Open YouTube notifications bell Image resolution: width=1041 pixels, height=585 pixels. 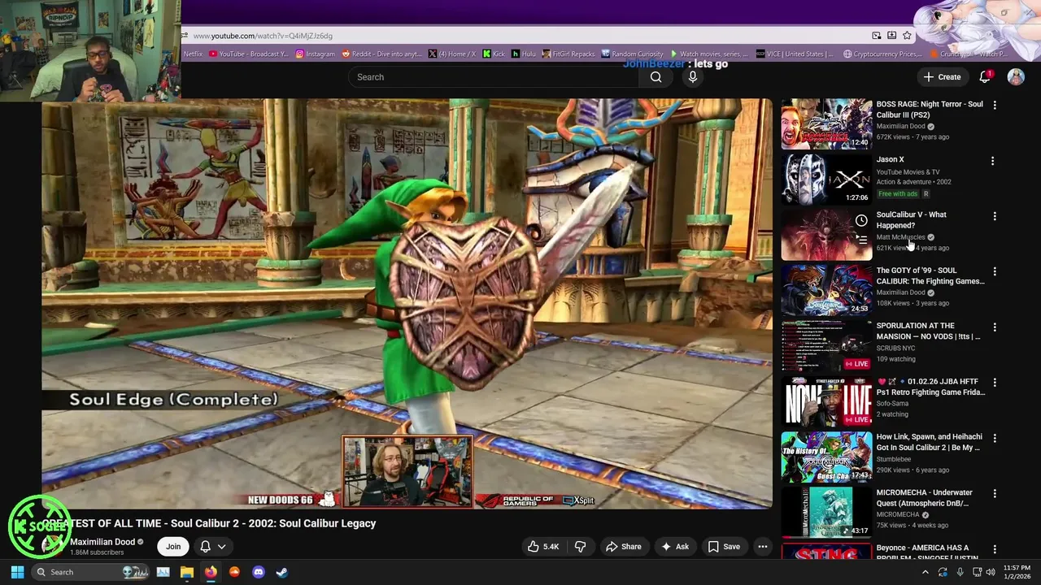pos(985,76)
